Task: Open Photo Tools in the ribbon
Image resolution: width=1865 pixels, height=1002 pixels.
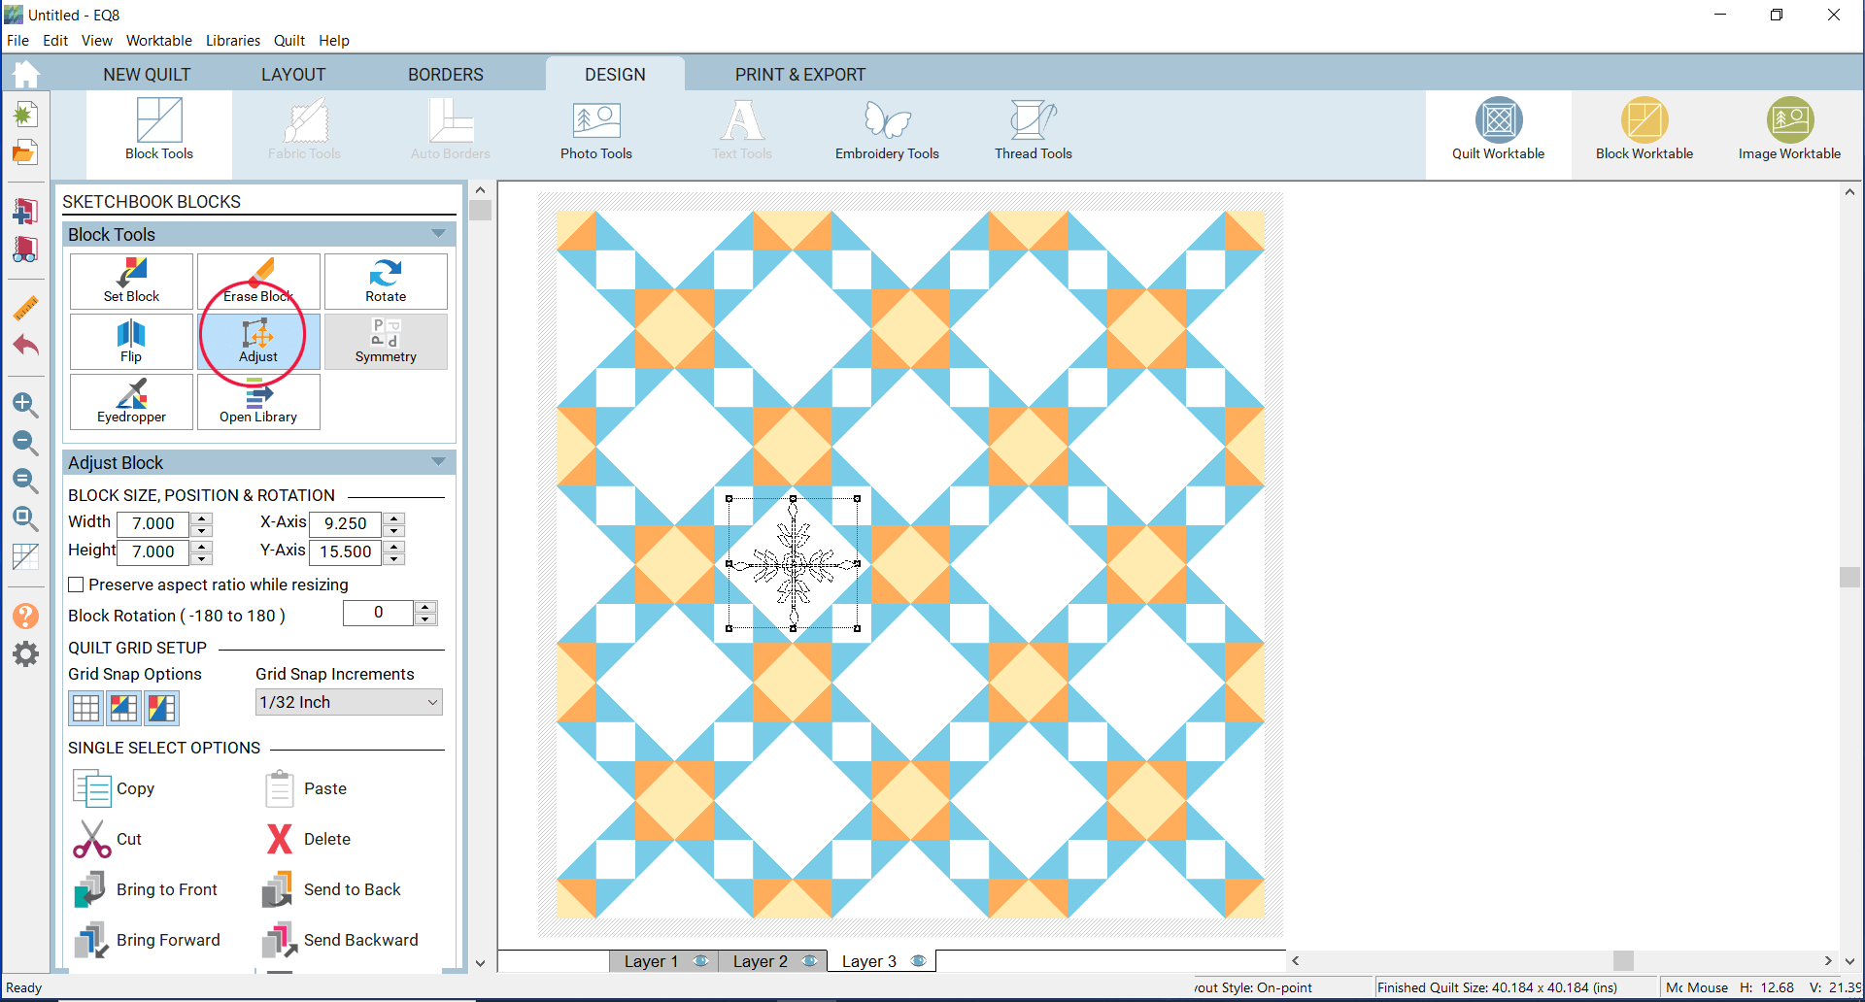Action: tap(596, 130)
